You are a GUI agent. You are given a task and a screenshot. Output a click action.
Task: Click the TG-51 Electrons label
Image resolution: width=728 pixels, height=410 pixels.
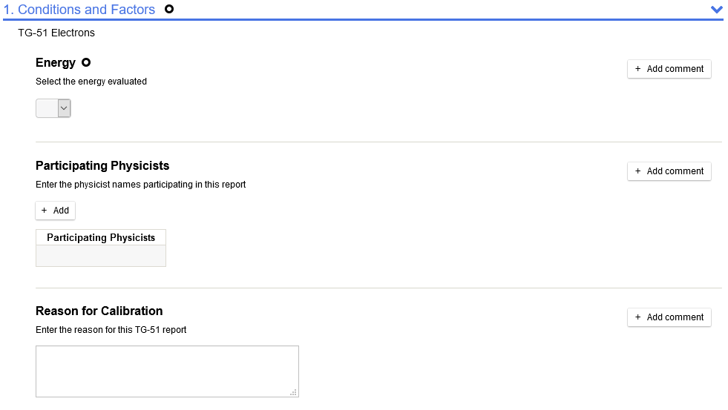56,33
